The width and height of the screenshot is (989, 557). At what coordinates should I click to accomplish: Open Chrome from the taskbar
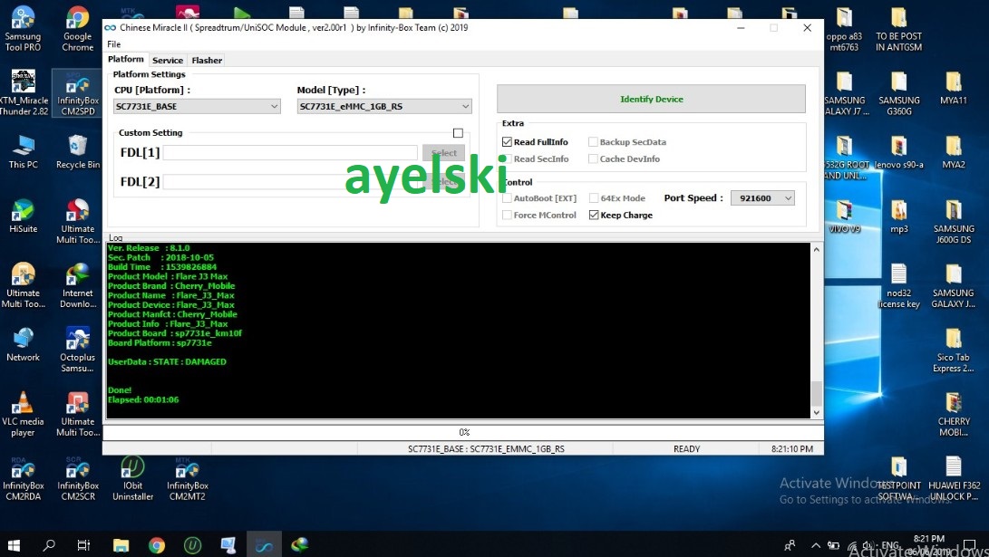point(157,544)
